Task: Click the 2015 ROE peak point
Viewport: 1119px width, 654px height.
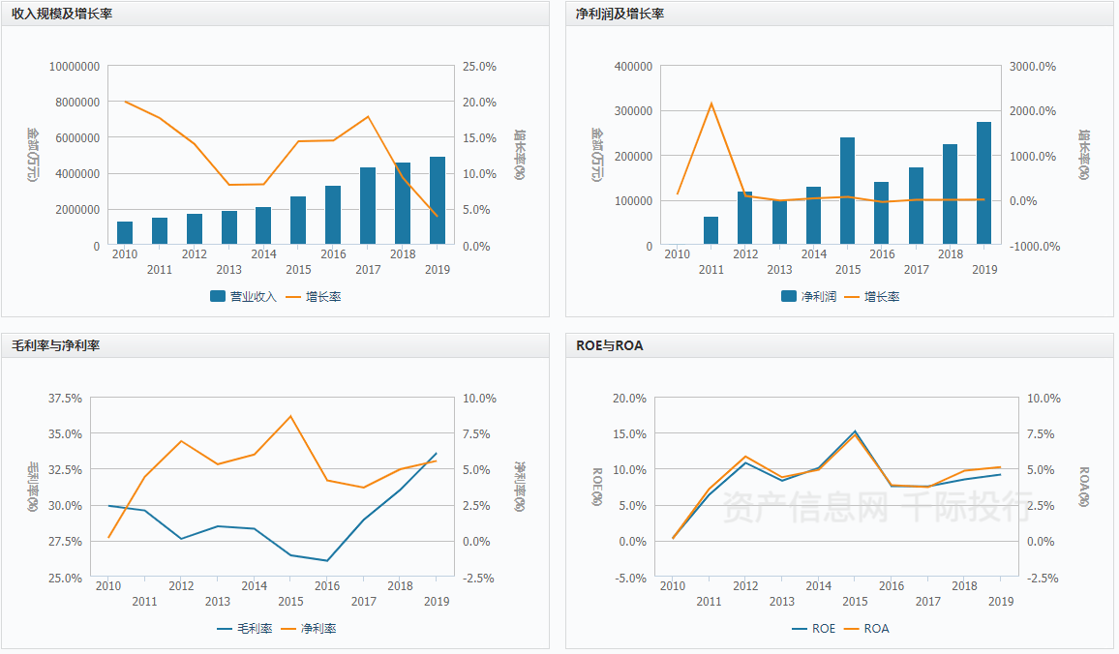Action: 855,431
